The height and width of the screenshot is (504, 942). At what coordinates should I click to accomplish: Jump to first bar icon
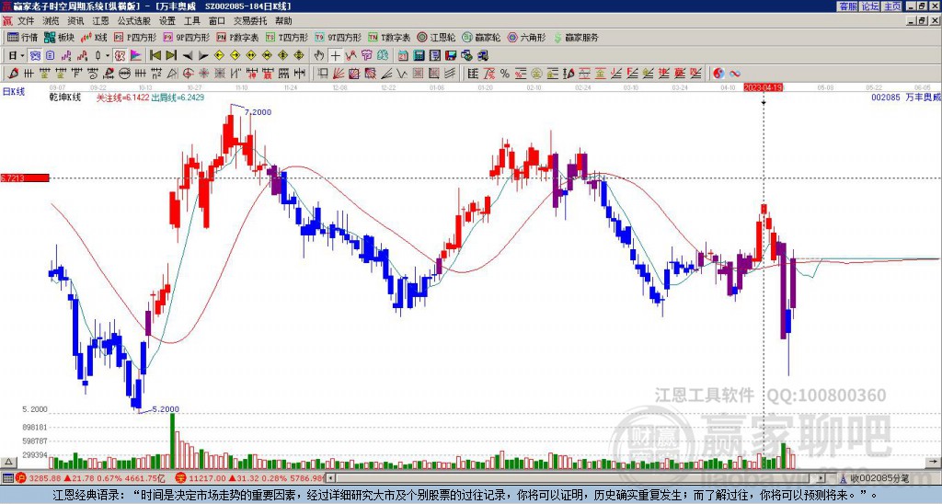pos(155,56)
